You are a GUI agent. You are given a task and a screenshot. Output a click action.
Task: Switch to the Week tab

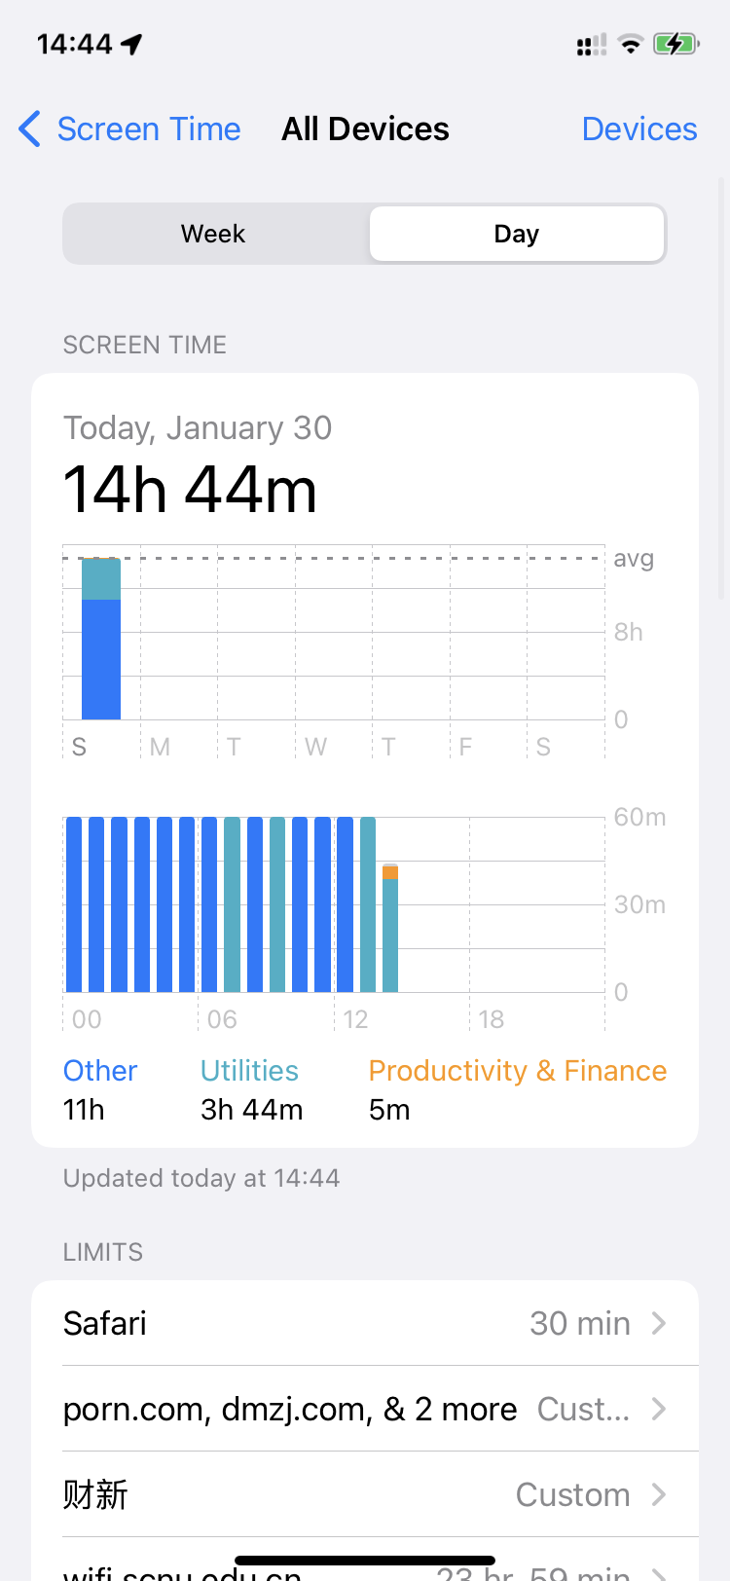[214, 234]
